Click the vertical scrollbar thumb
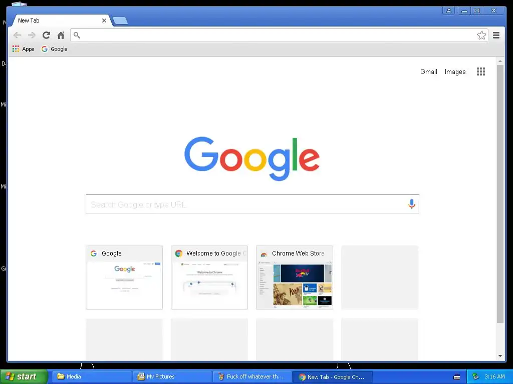The height and width of the screenshot is (384, 513). pos(500,194)
